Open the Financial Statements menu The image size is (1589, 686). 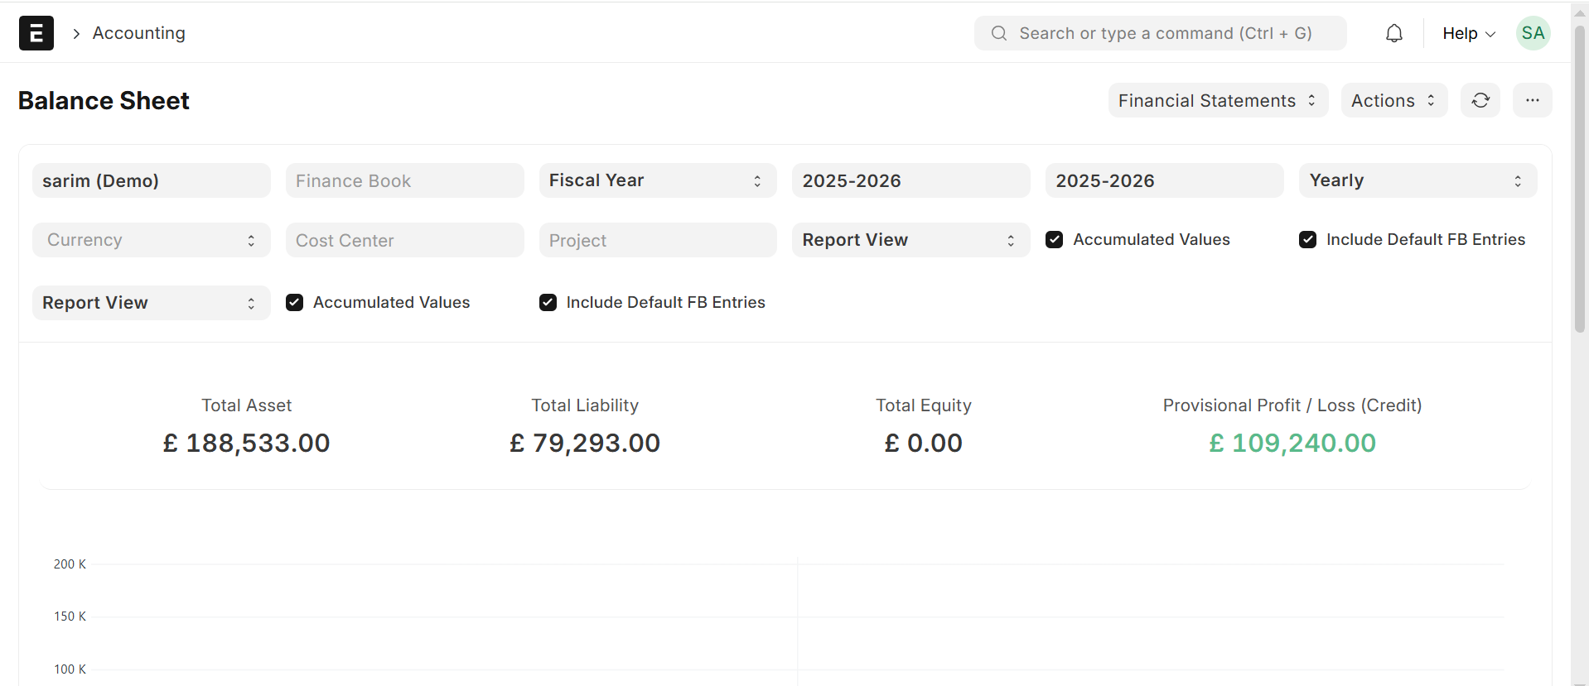click(x=1217, y=100)
